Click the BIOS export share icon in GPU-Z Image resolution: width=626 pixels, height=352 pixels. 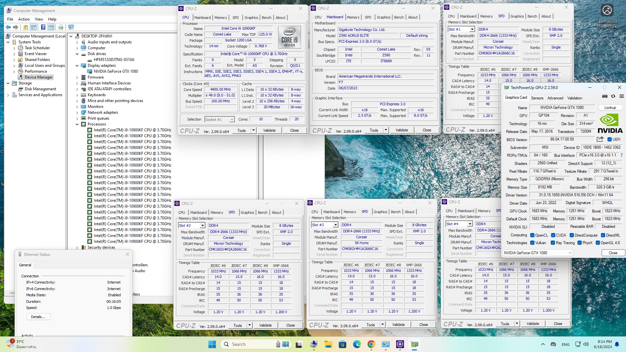(600, 139)
